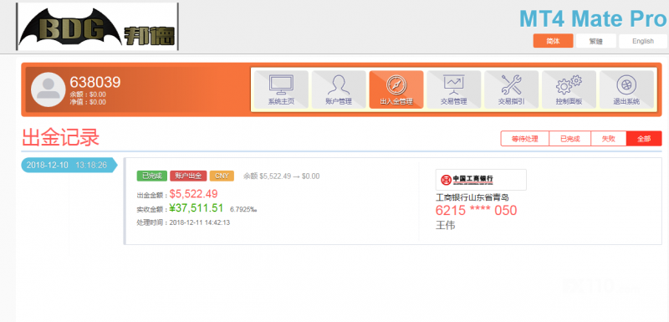This screenshot has height=322, width=669.
Task: Show 全部 withdrawal records
Action: pyautogui.click(x=644, y=139)
